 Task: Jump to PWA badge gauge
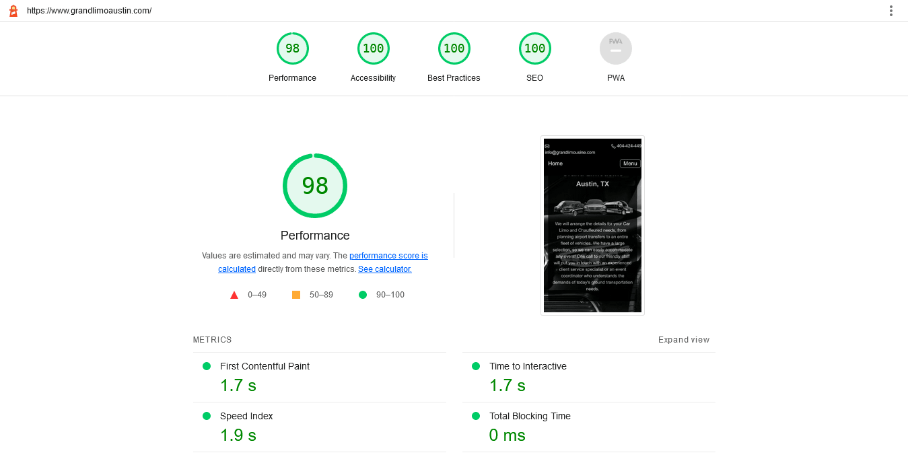tap(616, 48)
